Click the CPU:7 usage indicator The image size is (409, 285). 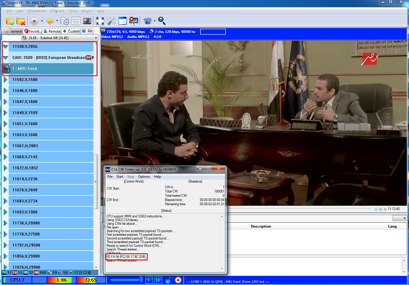pos(17,280)
